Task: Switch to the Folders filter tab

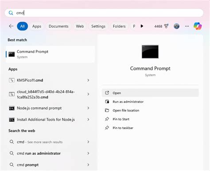Action: pos(119,26)
